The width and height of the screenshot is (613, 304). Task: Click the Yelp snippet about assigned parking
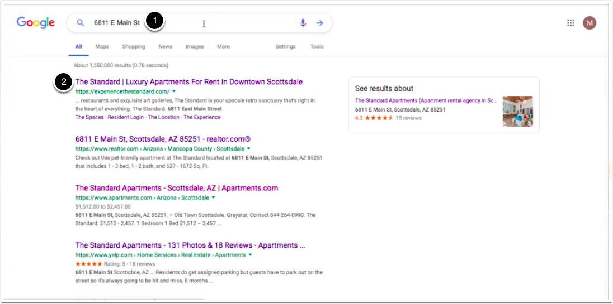click(x=199, y=276)
